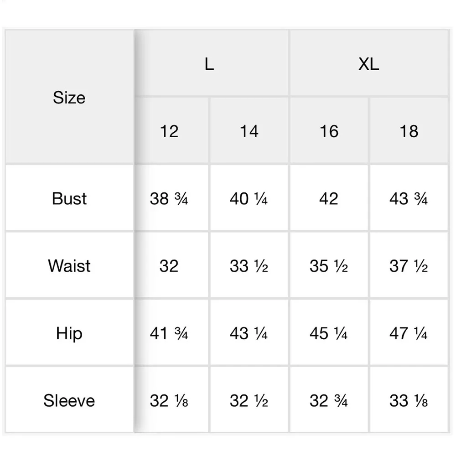456x456 pixels.
Task: Click the Size header cell
Action: point(69,97)
